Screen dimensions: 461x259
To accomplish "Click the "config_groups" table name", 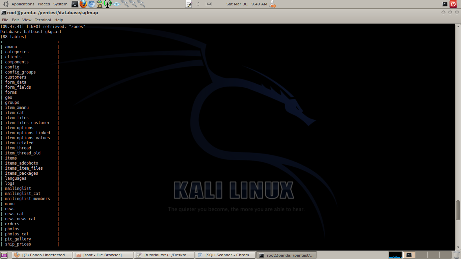I will click(x=20, y=72).
